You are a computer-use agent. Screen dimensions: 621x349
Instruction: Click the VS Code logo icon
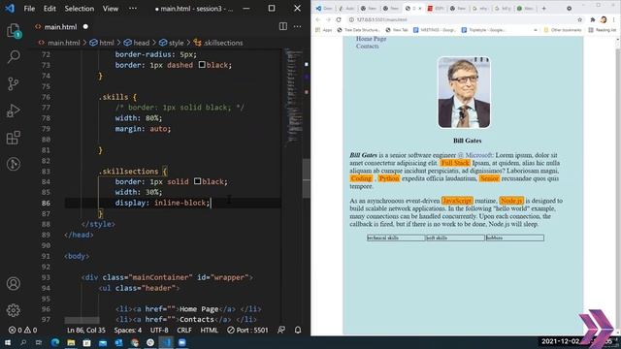pos(10,8)
